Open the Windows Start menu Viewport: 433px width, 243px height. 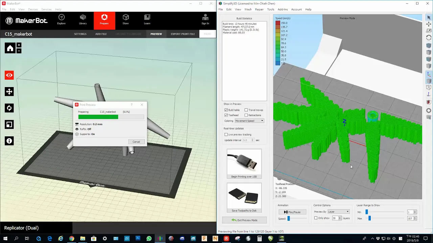click(x=5, y=239)
